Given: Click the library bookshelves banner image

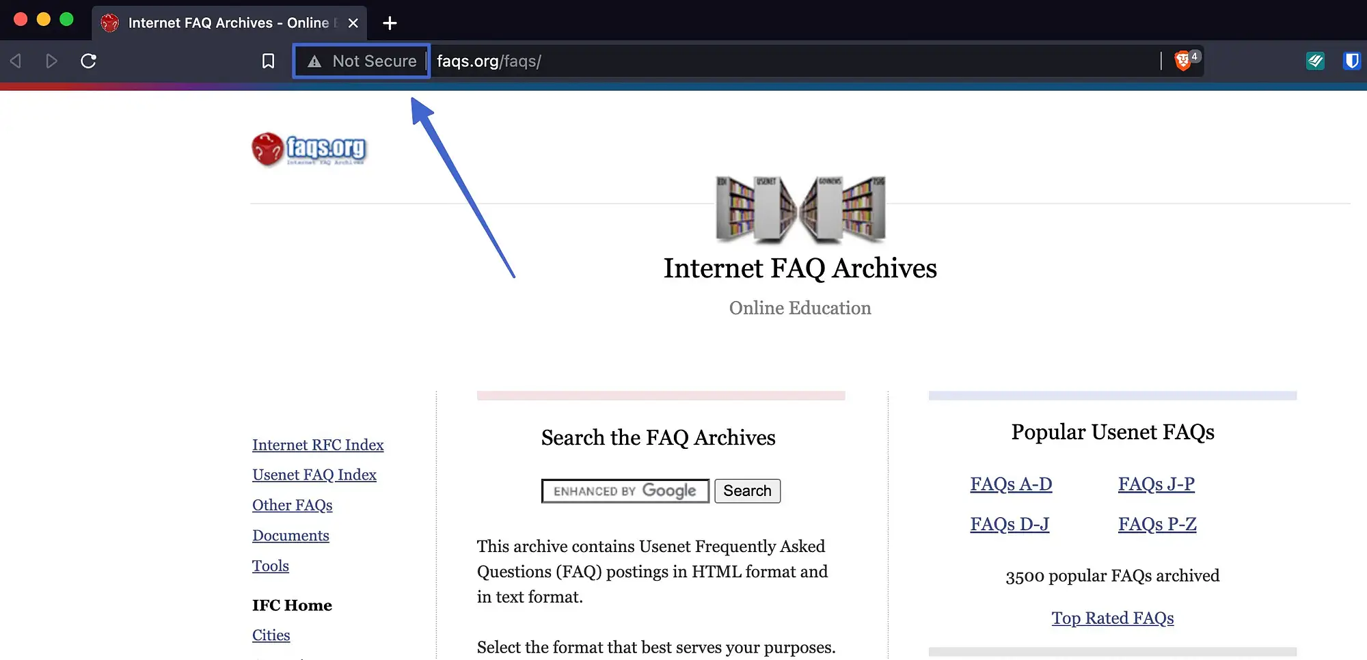Looking at the screenshot, I should [800, 209].
